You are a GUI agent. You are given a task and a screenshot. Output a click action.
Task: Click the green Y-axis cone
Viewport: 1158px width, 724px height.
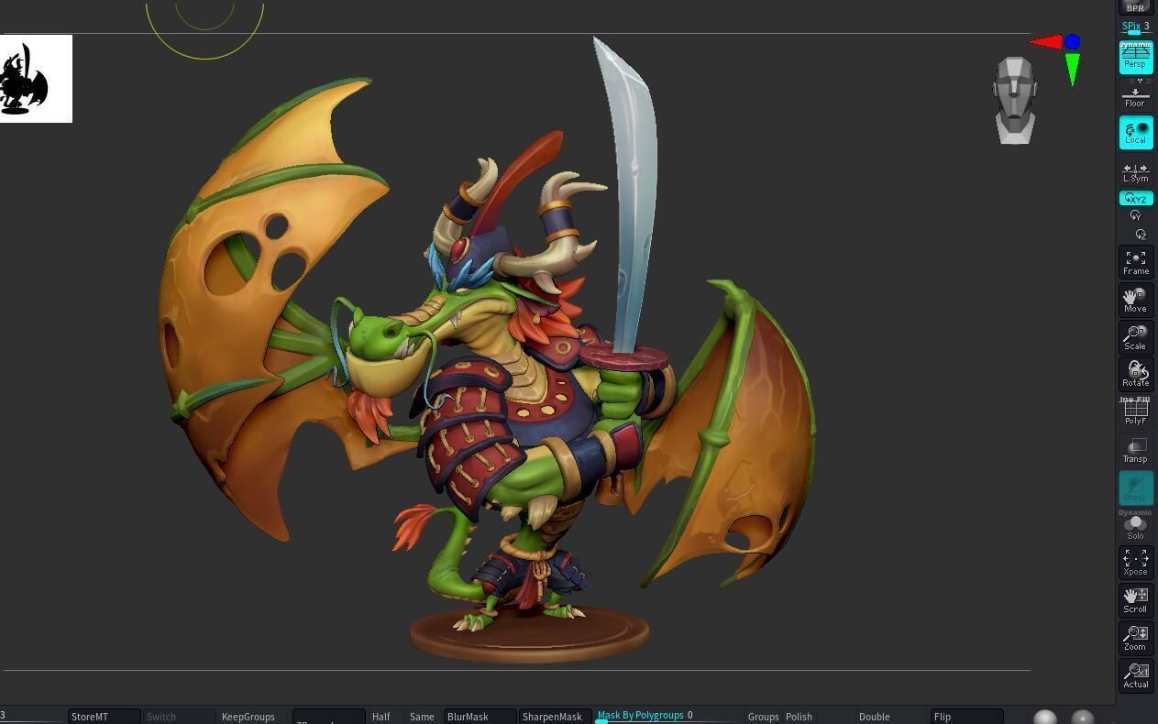(1072, 70)
